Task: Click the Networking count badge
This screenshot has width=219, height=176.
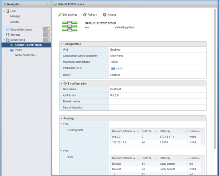Action: click(x=46, y=40)
